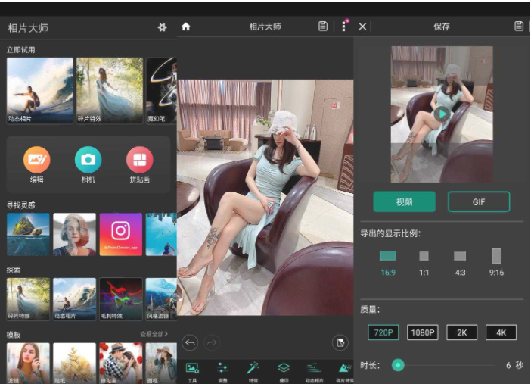Open the orange 编辑 edit icon
The image size is (531, 384).
coord(37,160)
